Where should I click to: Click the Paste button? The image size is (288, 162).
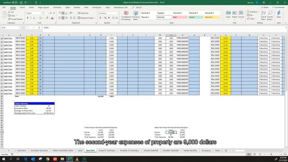coord(4,15)
